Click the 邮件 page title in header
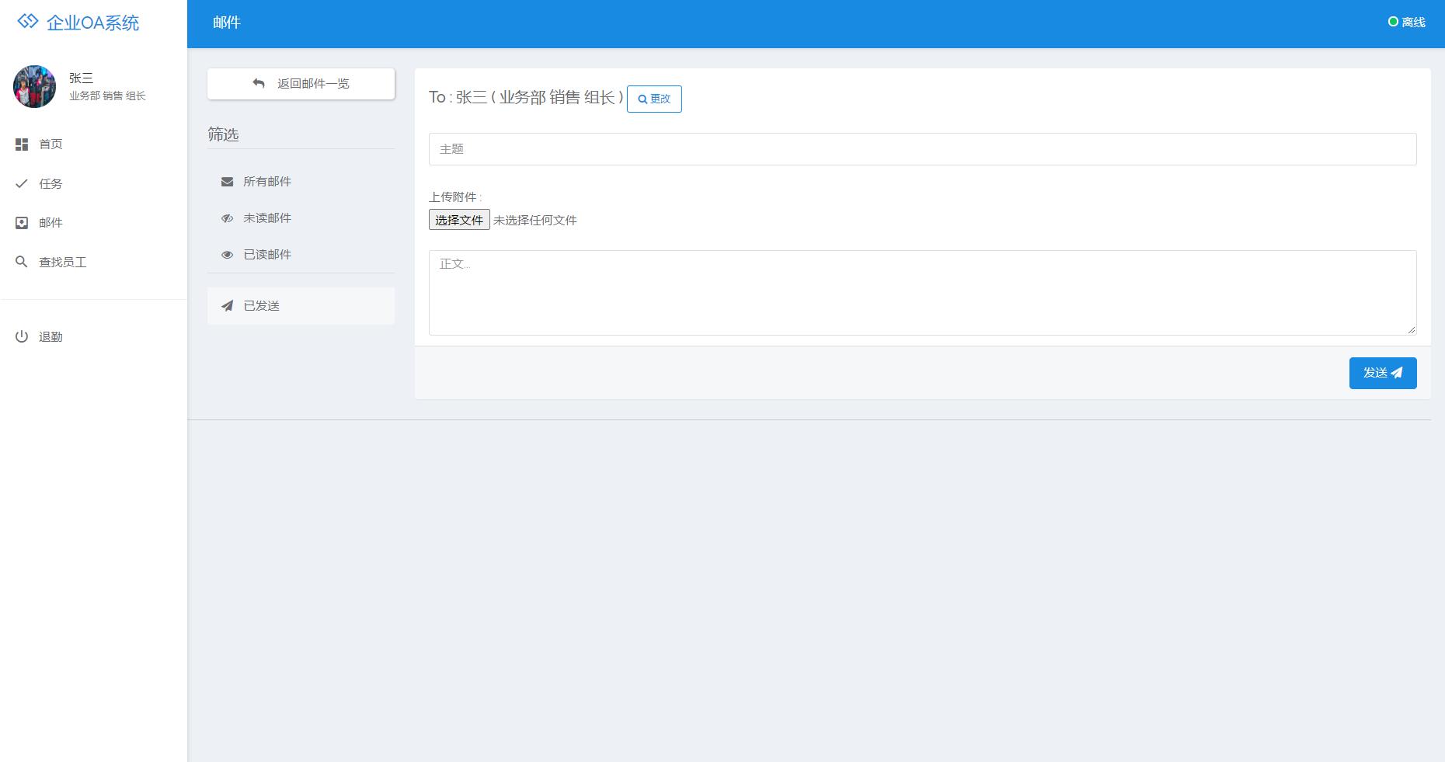1445x762 pixels. click(x=227, y=23)
